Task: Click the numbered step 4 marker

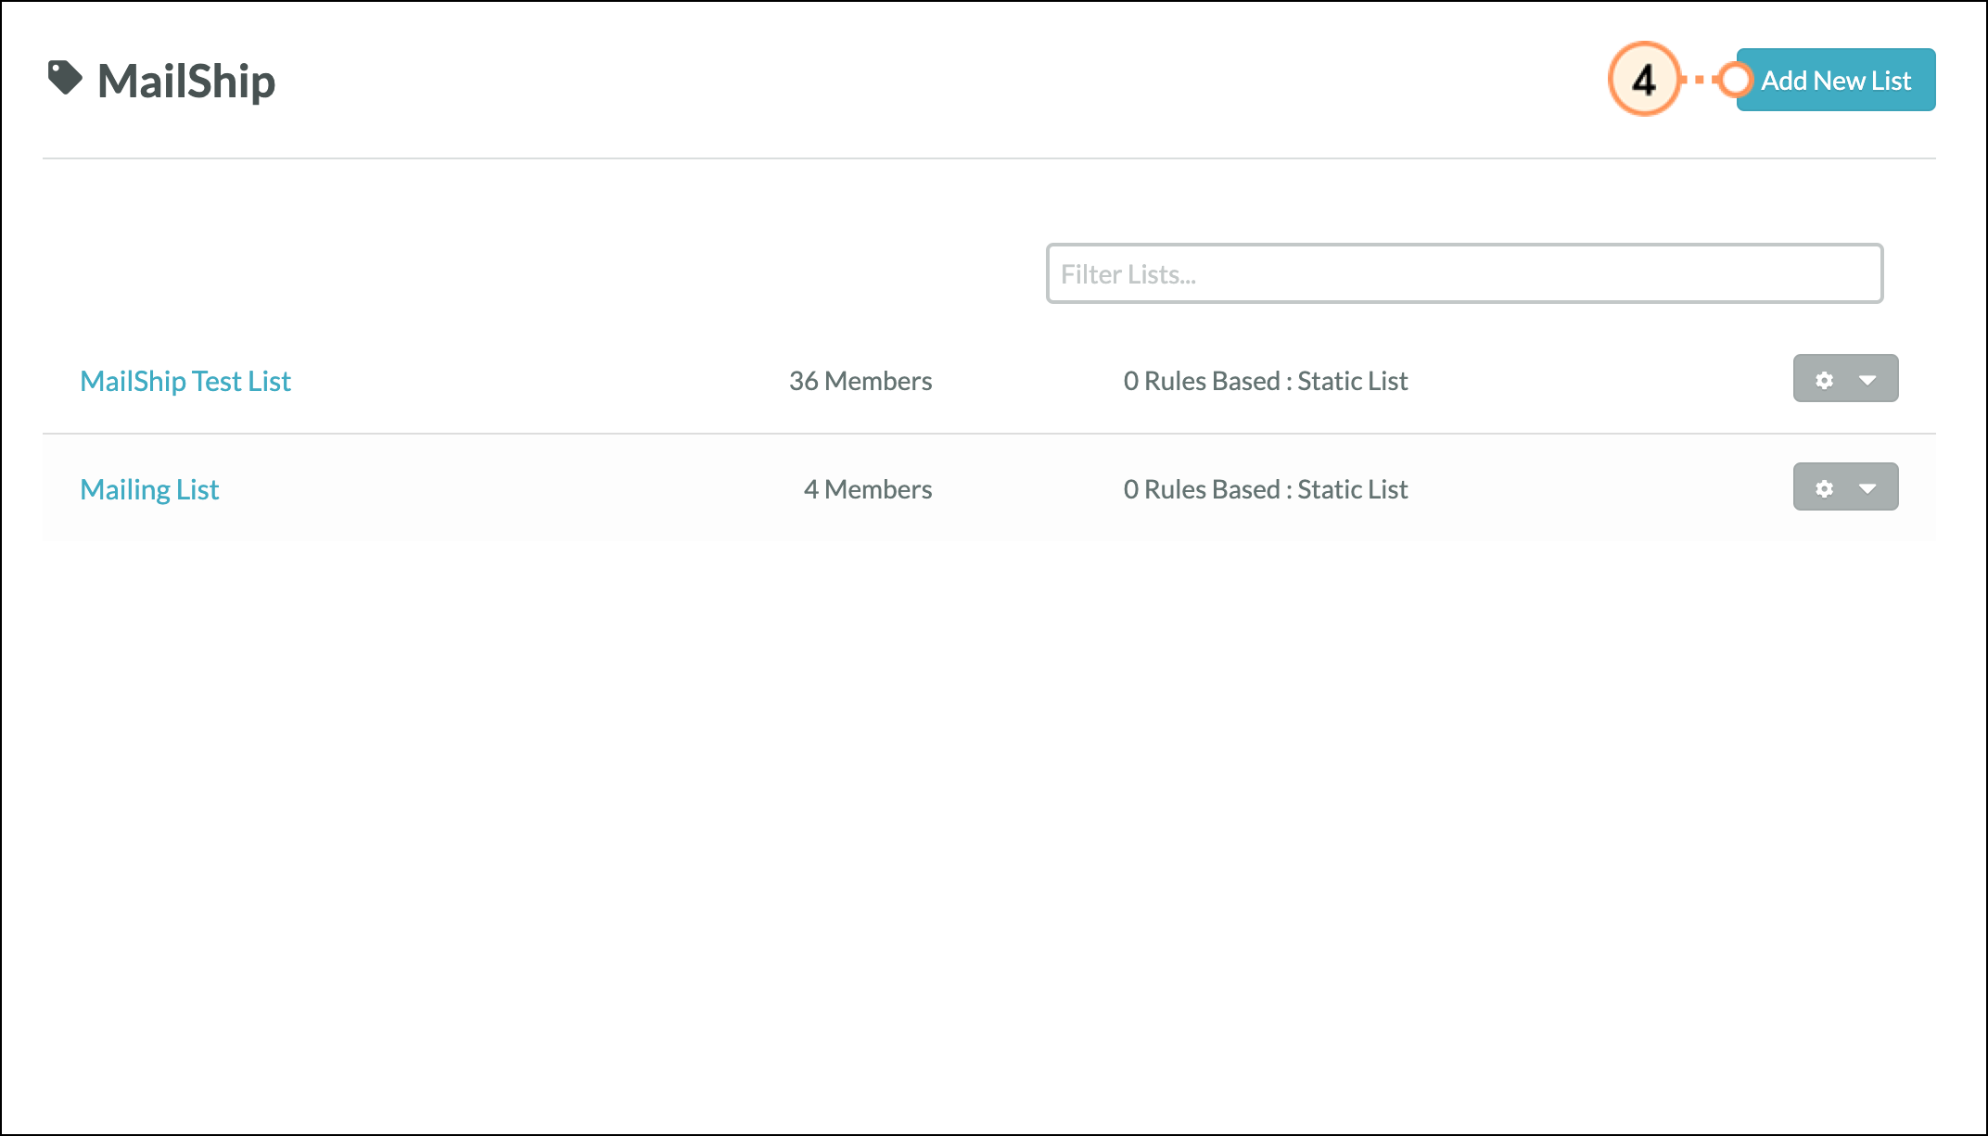Action: click(x=1643, y=80)
